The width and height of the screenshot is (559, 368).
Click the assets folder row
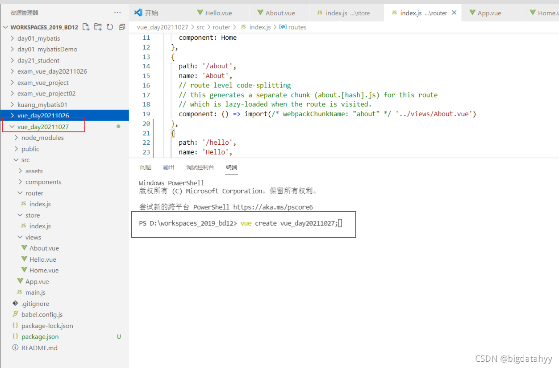[x=65, y=171]
